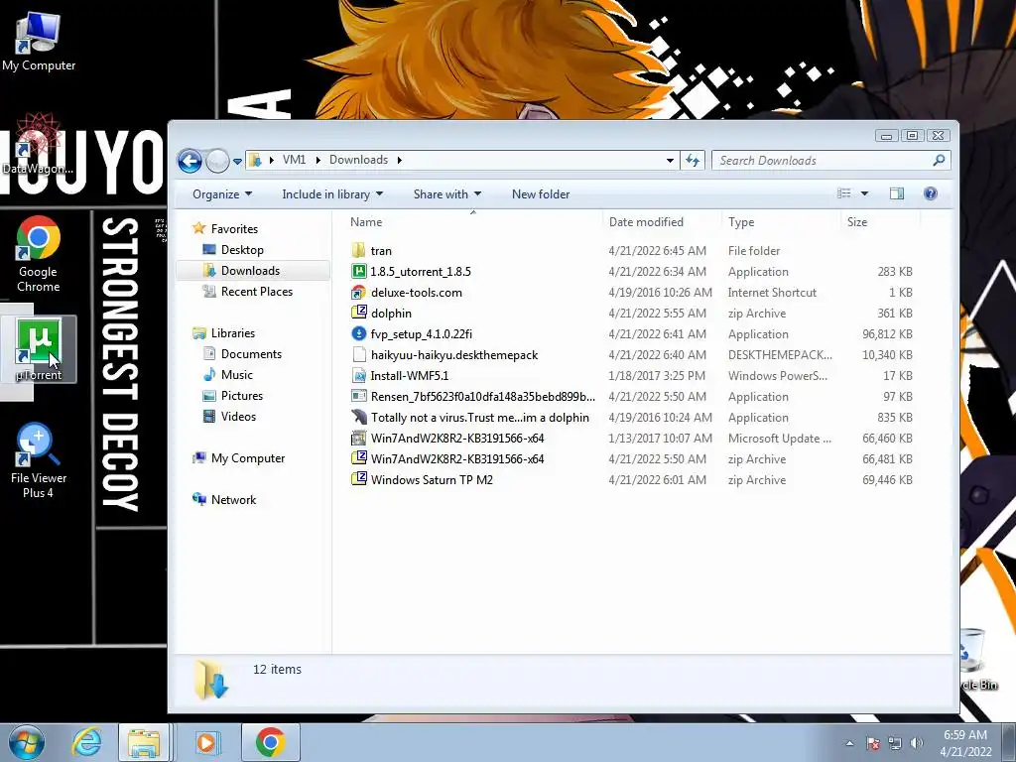
Task: Expand the arrow after VM1 in breadcrumb
Action: [318, 160]
